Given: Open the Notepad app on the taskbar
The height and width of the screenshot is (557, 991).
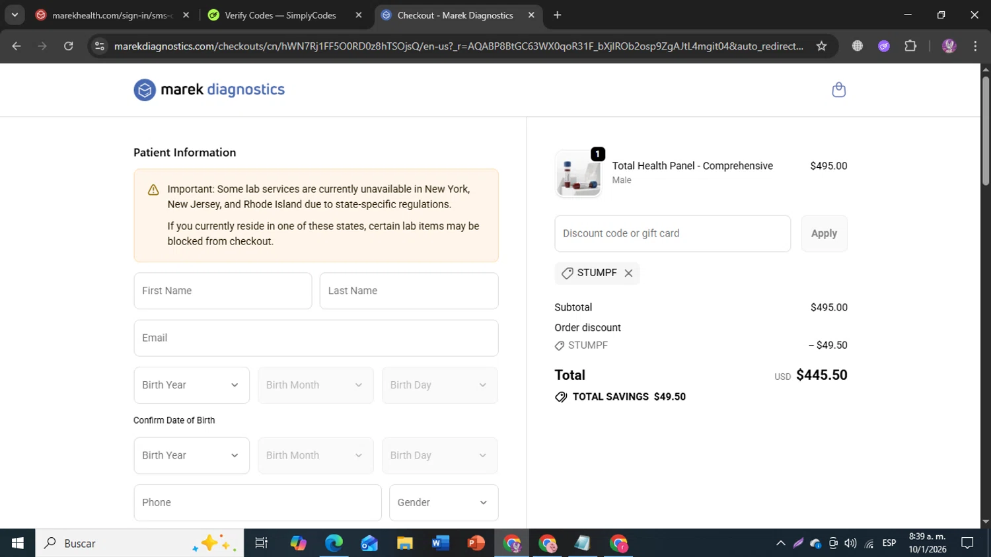Looking at the screenshot, I should [x=582, y=543].
